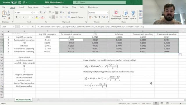
Task: Open Conditional Formatting menu
Action: point(116,15)
